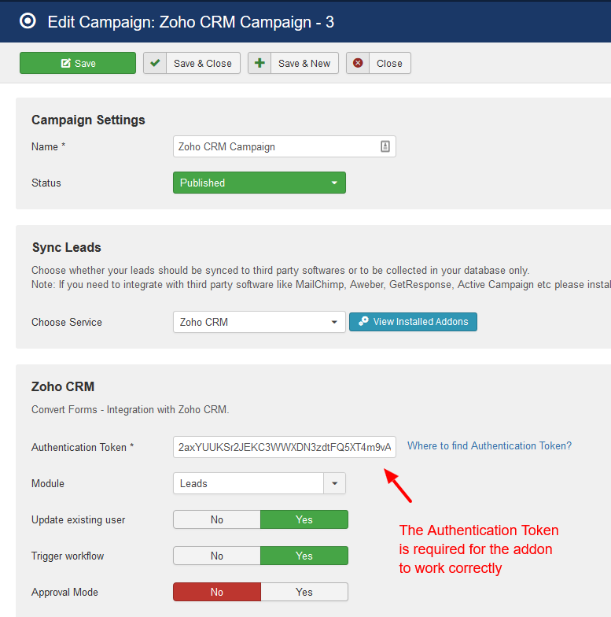Click the Update existing user label
Viewport: 611px width, 617px height.
click(79, 519)
